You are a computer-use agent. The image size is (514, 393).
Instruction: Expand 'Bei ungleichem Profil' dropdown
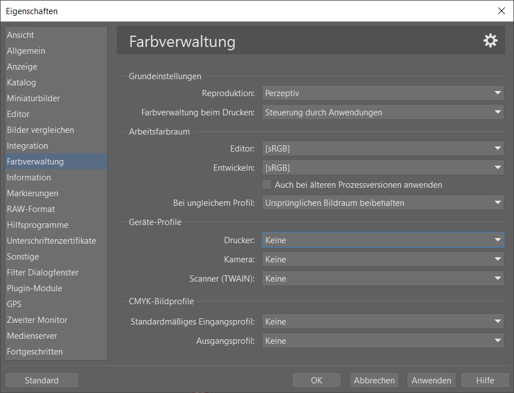[x=382, y=203]
